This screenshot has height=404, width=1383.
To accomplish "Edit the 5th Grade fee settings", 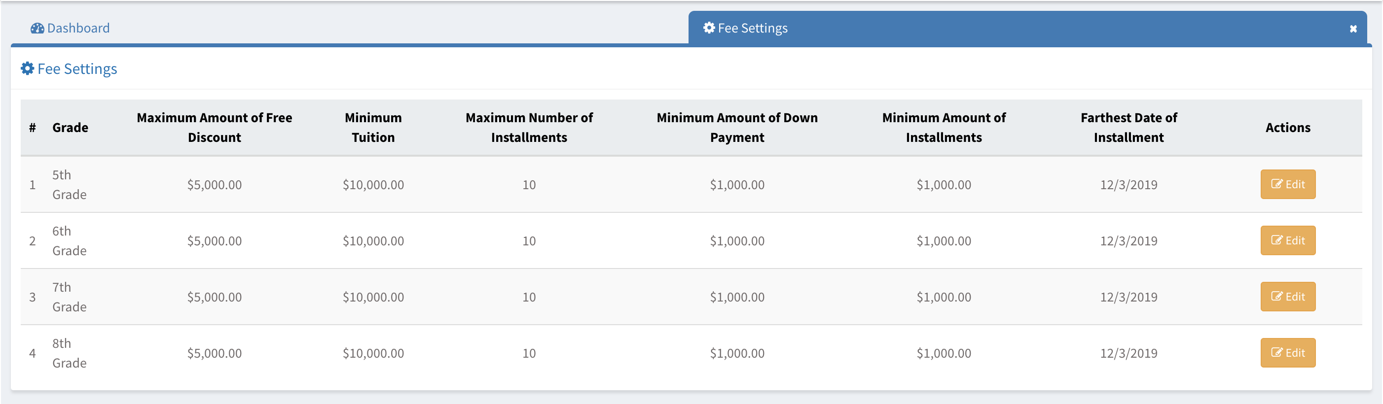I will click(x=1287, y=185).
